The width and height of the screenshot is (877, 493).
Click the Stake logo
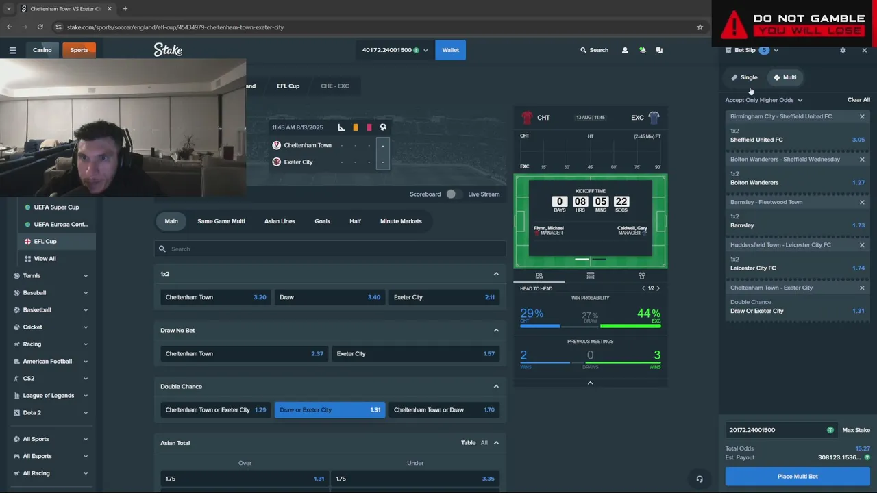[168, 50]
